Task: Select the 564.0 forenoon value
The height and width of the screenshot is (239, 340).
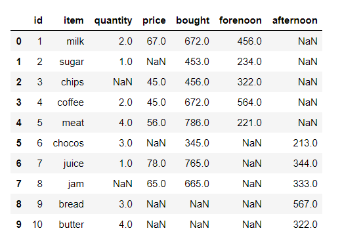Action: (249, 102)
